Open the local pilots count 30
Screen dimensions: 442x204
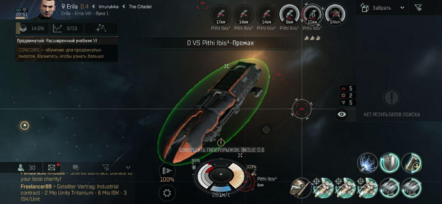(27, 167)
